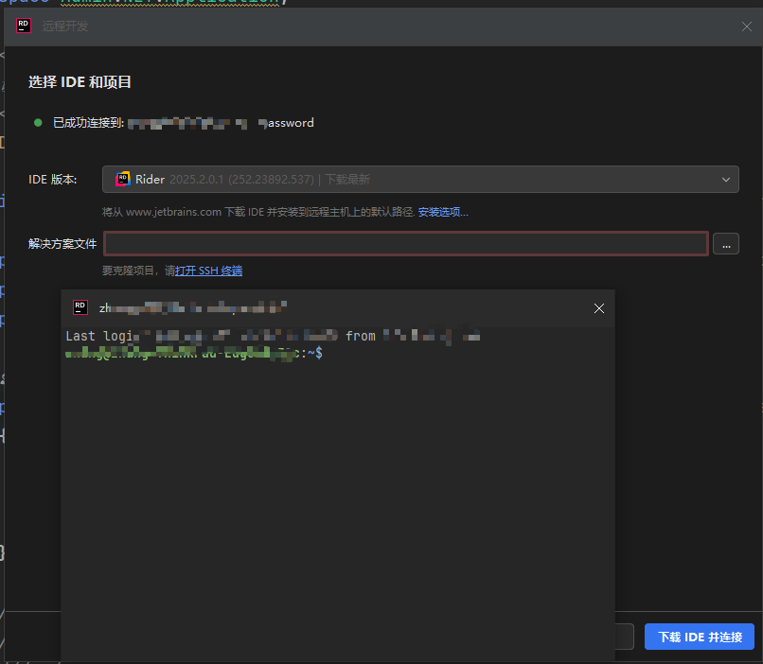Click the 已成功连接到 host address text

221,123
